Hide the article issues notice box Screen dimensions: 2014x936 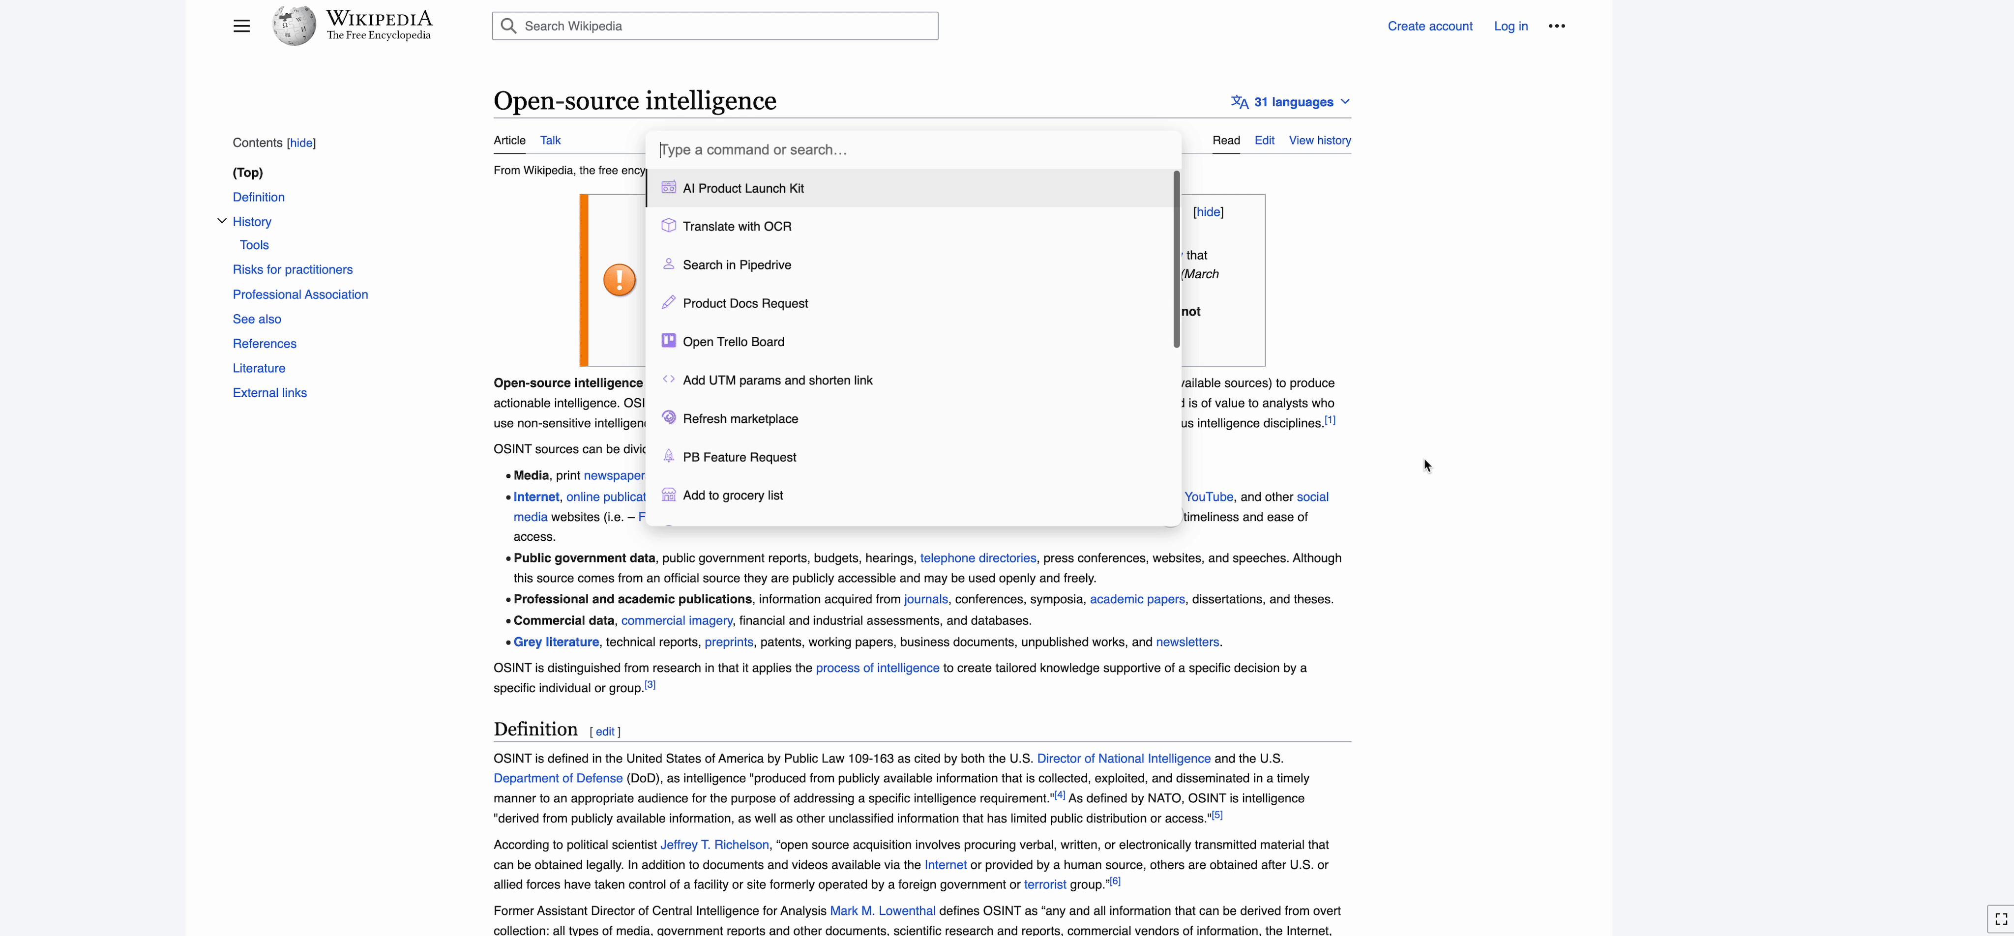click(x=1208, y=212)
